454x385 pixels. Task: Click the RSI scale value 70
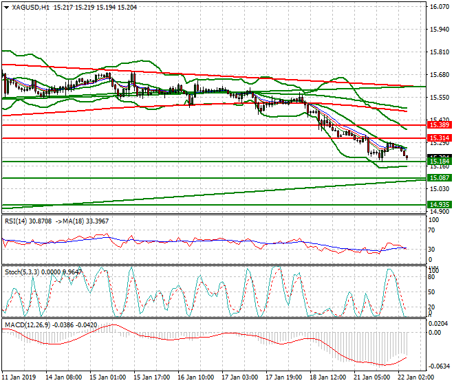431,230
